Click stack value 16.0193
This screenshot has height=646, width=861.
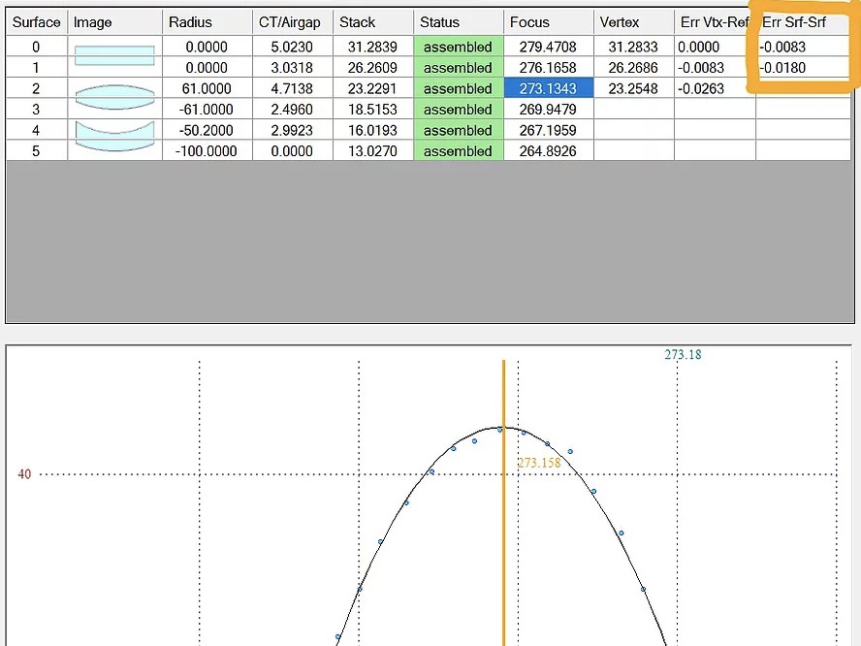tap(373, 130)
